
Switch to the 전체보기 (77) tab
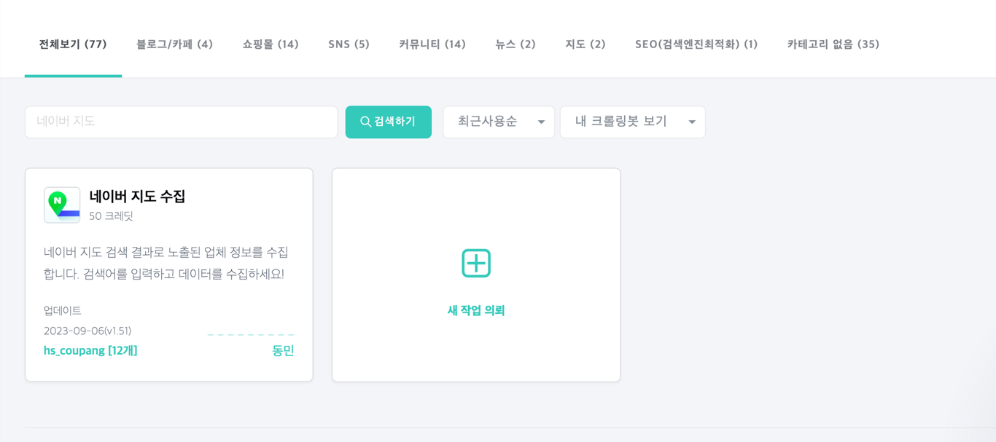73,44
